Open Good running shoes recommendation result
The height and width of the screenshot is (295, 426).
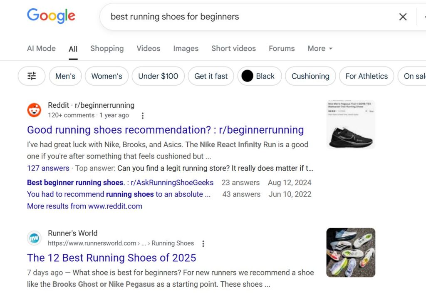click(x=166, y=130)
